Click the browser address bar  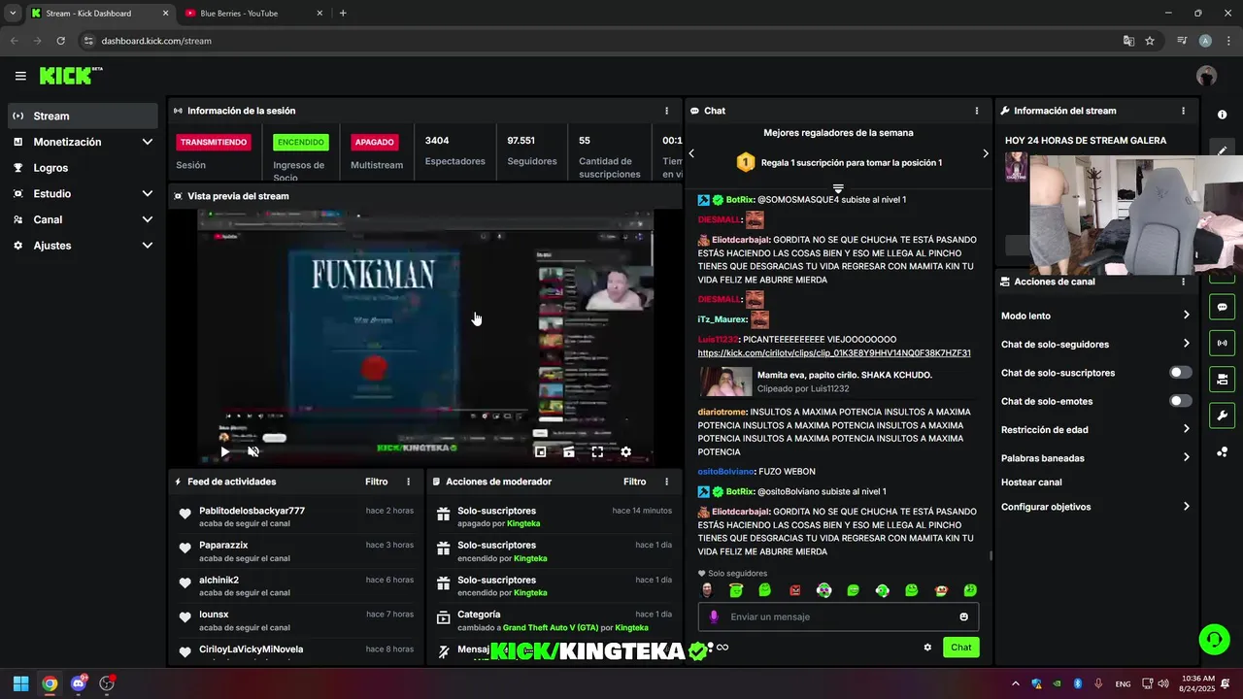tap(602, 41)
